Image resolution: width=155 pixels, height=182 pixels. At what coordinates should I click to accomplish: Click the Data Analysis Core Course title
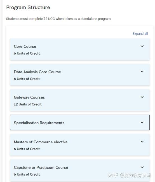[x=37, y=72]
